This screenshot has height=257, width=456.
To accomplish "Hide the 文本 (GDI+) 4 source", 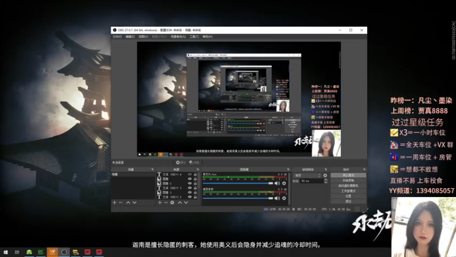I will [x=190, y=174].
